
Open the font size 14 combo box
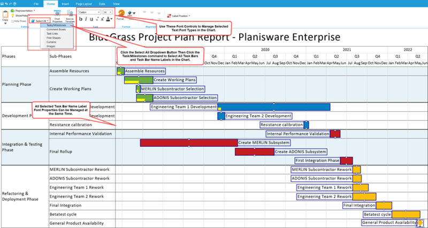coord(108,12)
